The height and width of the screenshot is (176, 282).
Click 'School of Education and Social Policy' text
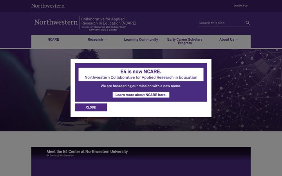(x=103, y=27)
